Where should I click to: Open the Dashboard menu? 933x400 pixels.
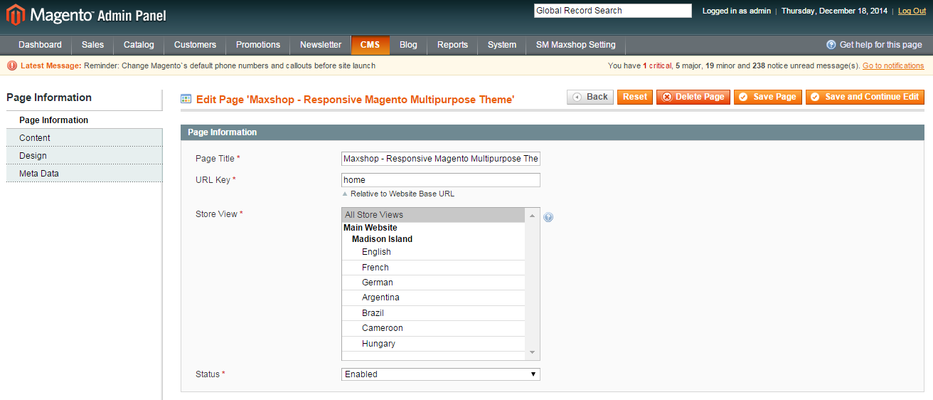[40, 45]
